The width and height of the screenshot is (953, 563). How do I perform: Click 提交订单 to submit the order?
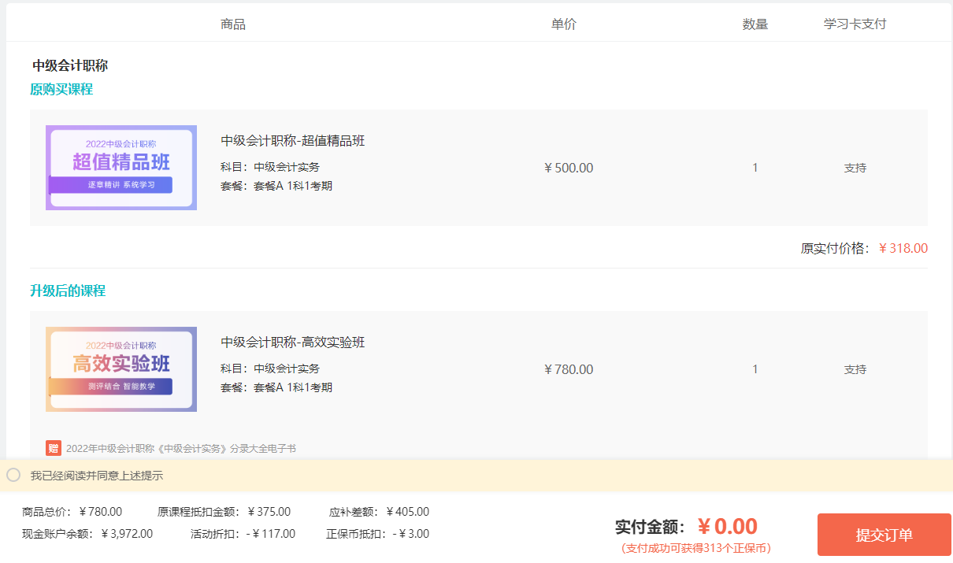point(884,535)
